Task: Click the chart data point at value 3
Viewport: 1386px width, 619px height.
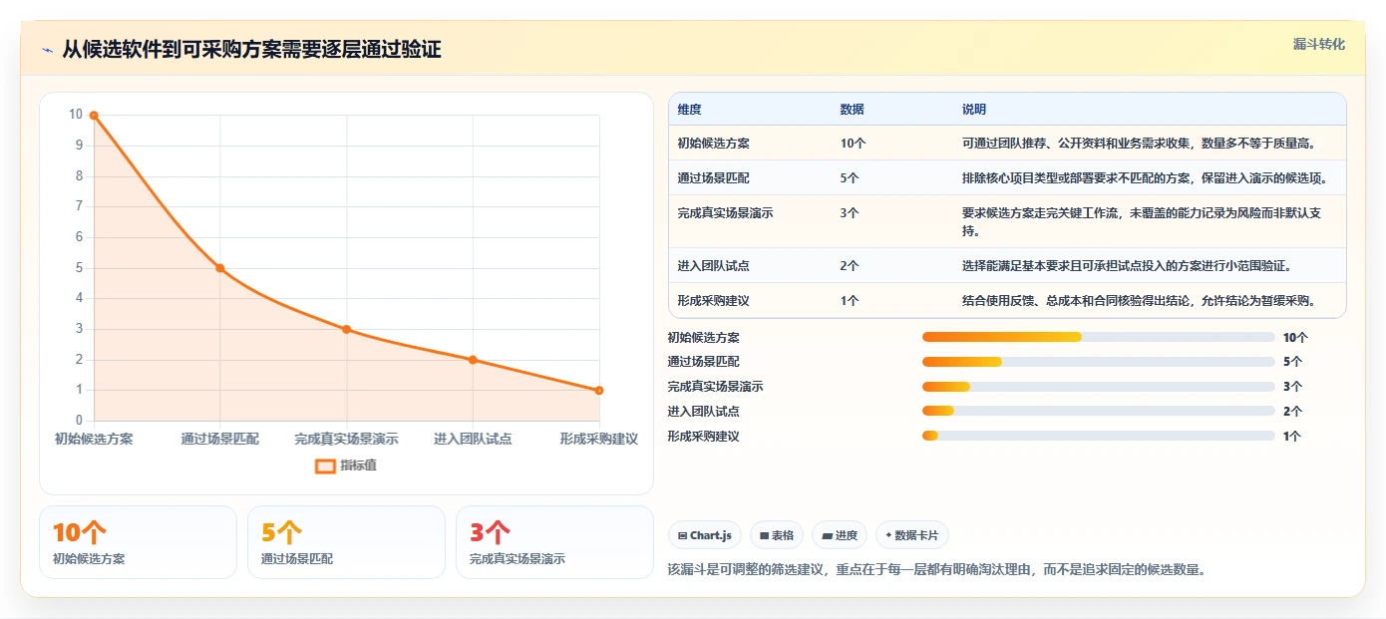Action: 347,329
